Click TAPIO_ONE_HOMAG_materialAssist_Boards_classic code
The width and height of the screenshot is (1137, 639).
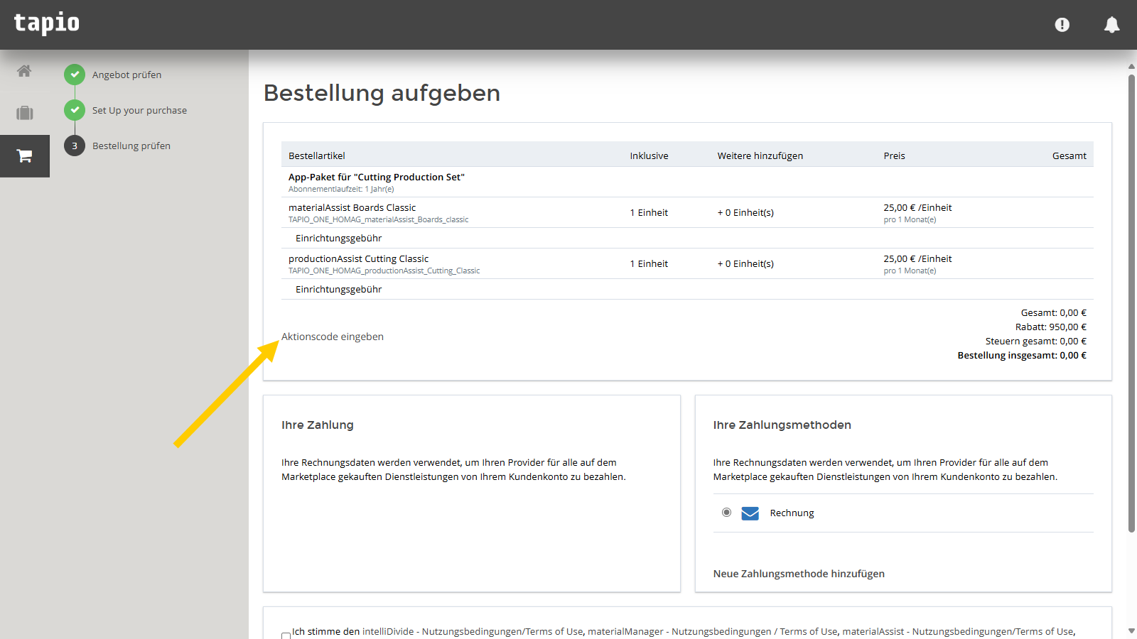point(378,219)
